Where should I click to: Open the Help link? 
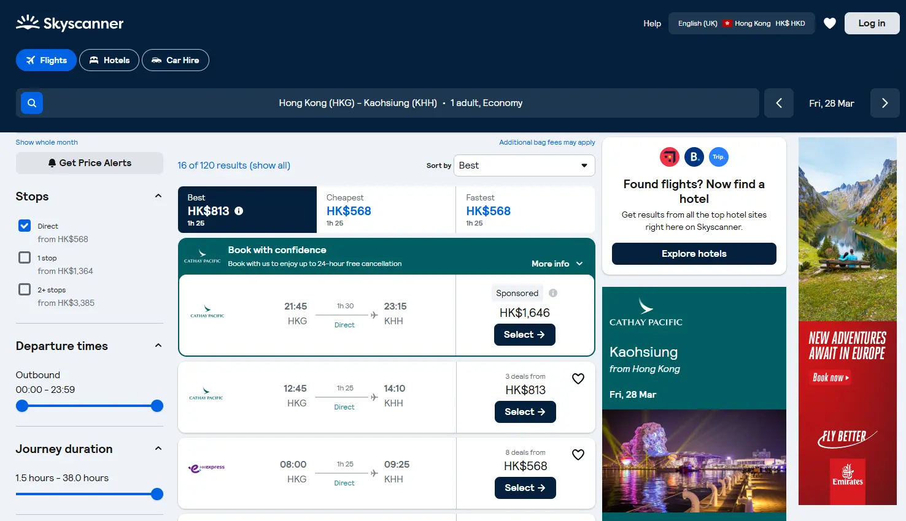pos(652,23)
